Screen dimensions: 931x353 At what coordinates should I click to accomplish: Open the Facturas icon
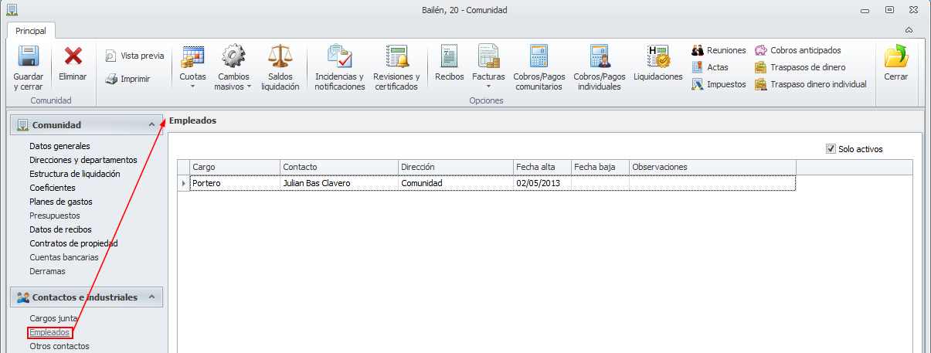488,56
